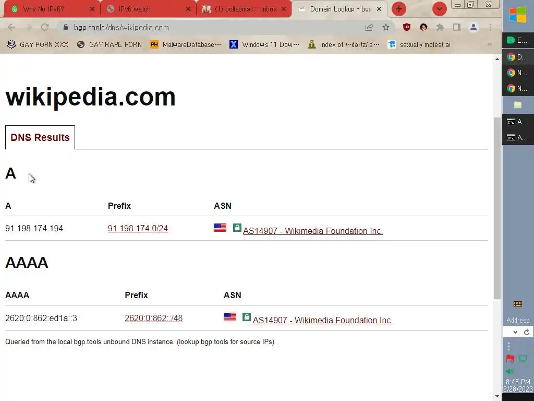Click the US flag in the AAAA record row
This screenshot has width=534, height=401.
(x=230, y=317)
